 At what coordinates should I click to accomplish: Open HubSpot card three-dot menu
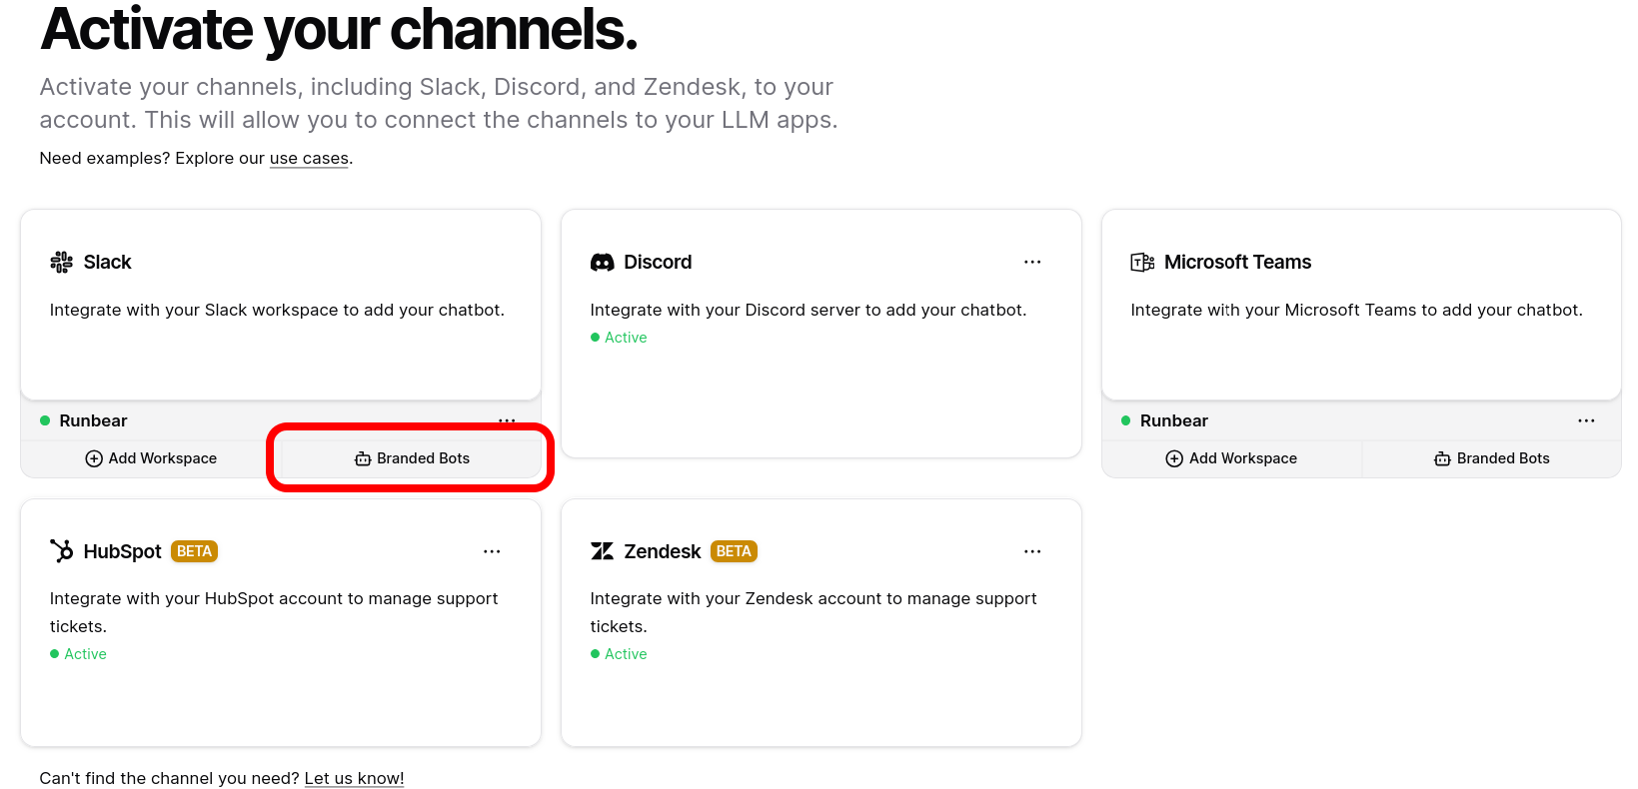[x=492, y=551]
